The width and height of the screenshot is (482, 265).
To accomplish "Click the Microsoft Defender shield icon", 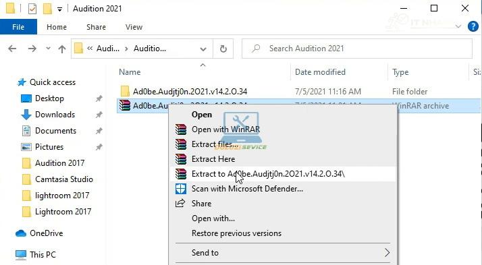I will 181,189.
